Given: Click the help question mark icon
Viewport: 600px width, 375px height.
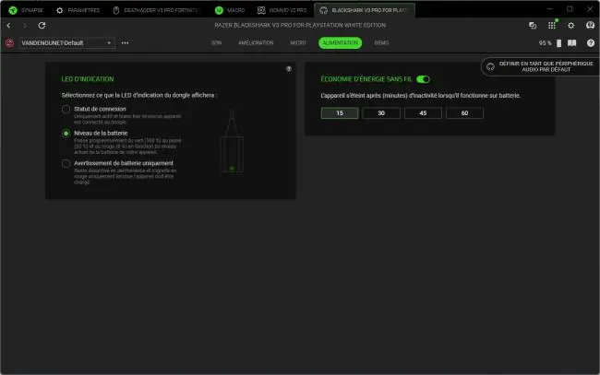Looking at the screenshot, I should coord(591,43).
